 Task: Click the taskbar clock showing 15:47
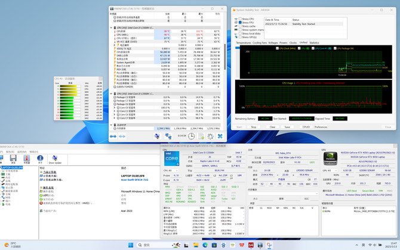393,245
